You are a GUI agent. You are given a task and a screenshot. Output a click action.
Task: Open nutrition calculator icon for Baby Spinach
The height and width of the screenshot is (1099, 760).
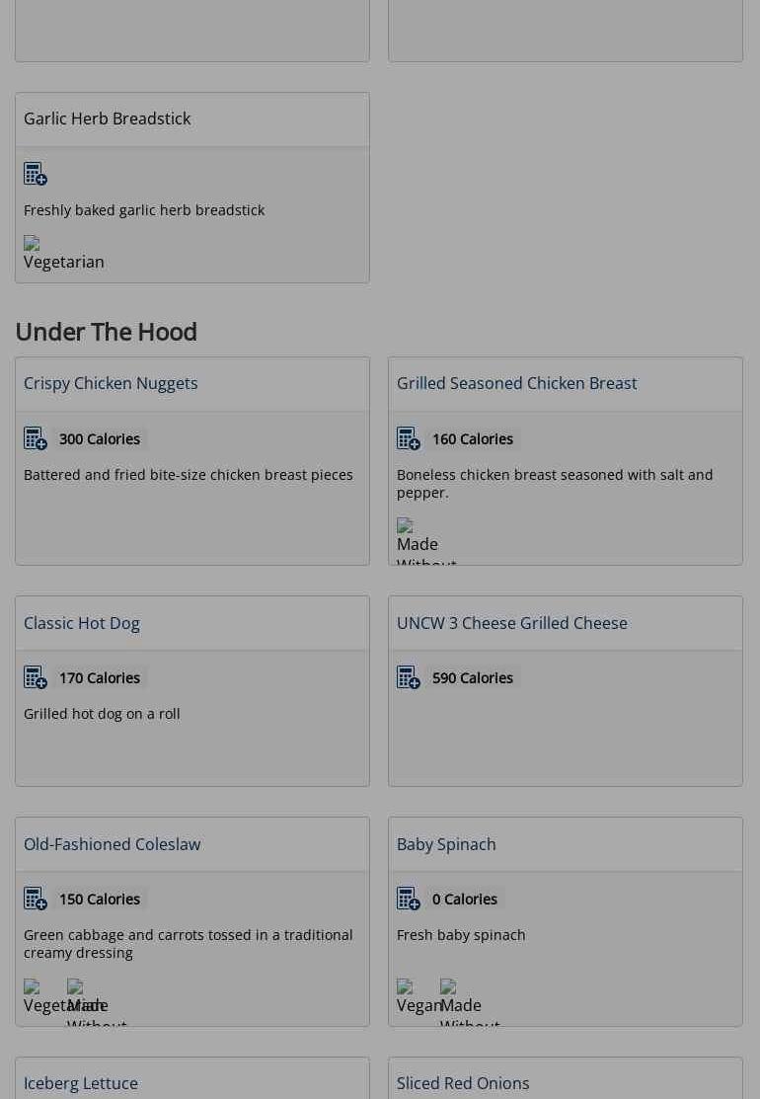[409, 899]
